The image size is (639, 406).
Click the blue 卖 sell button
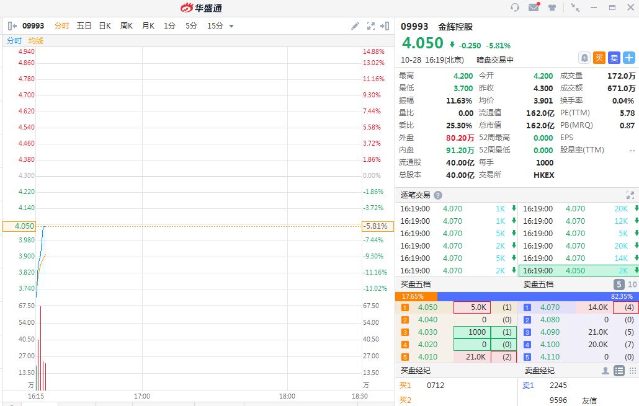614,58
